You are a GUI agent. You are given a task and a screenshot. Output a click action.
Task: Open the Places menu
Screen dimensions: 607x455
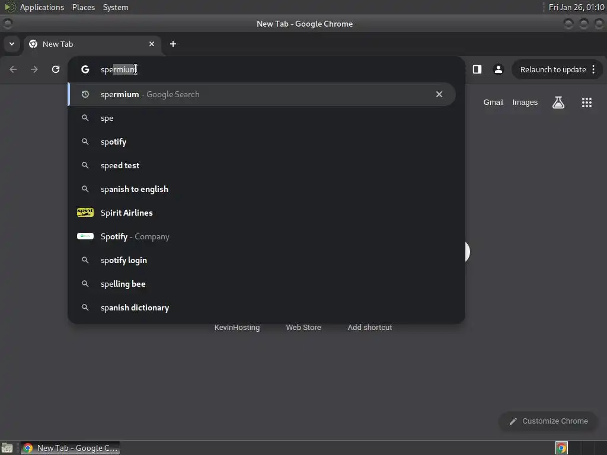click(x=84, y=7)
